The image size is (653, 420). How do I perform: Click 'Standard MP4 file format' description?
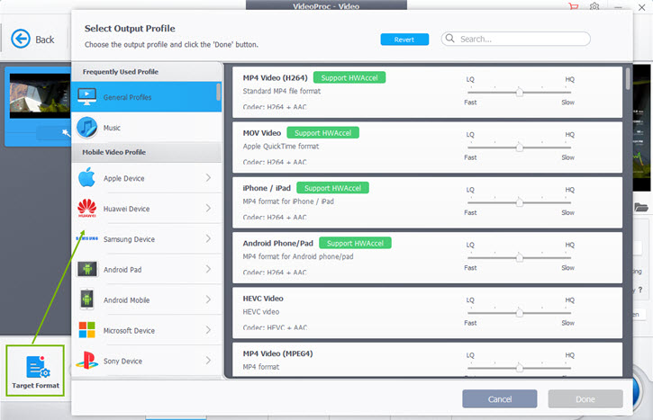[x=282, y=91]
